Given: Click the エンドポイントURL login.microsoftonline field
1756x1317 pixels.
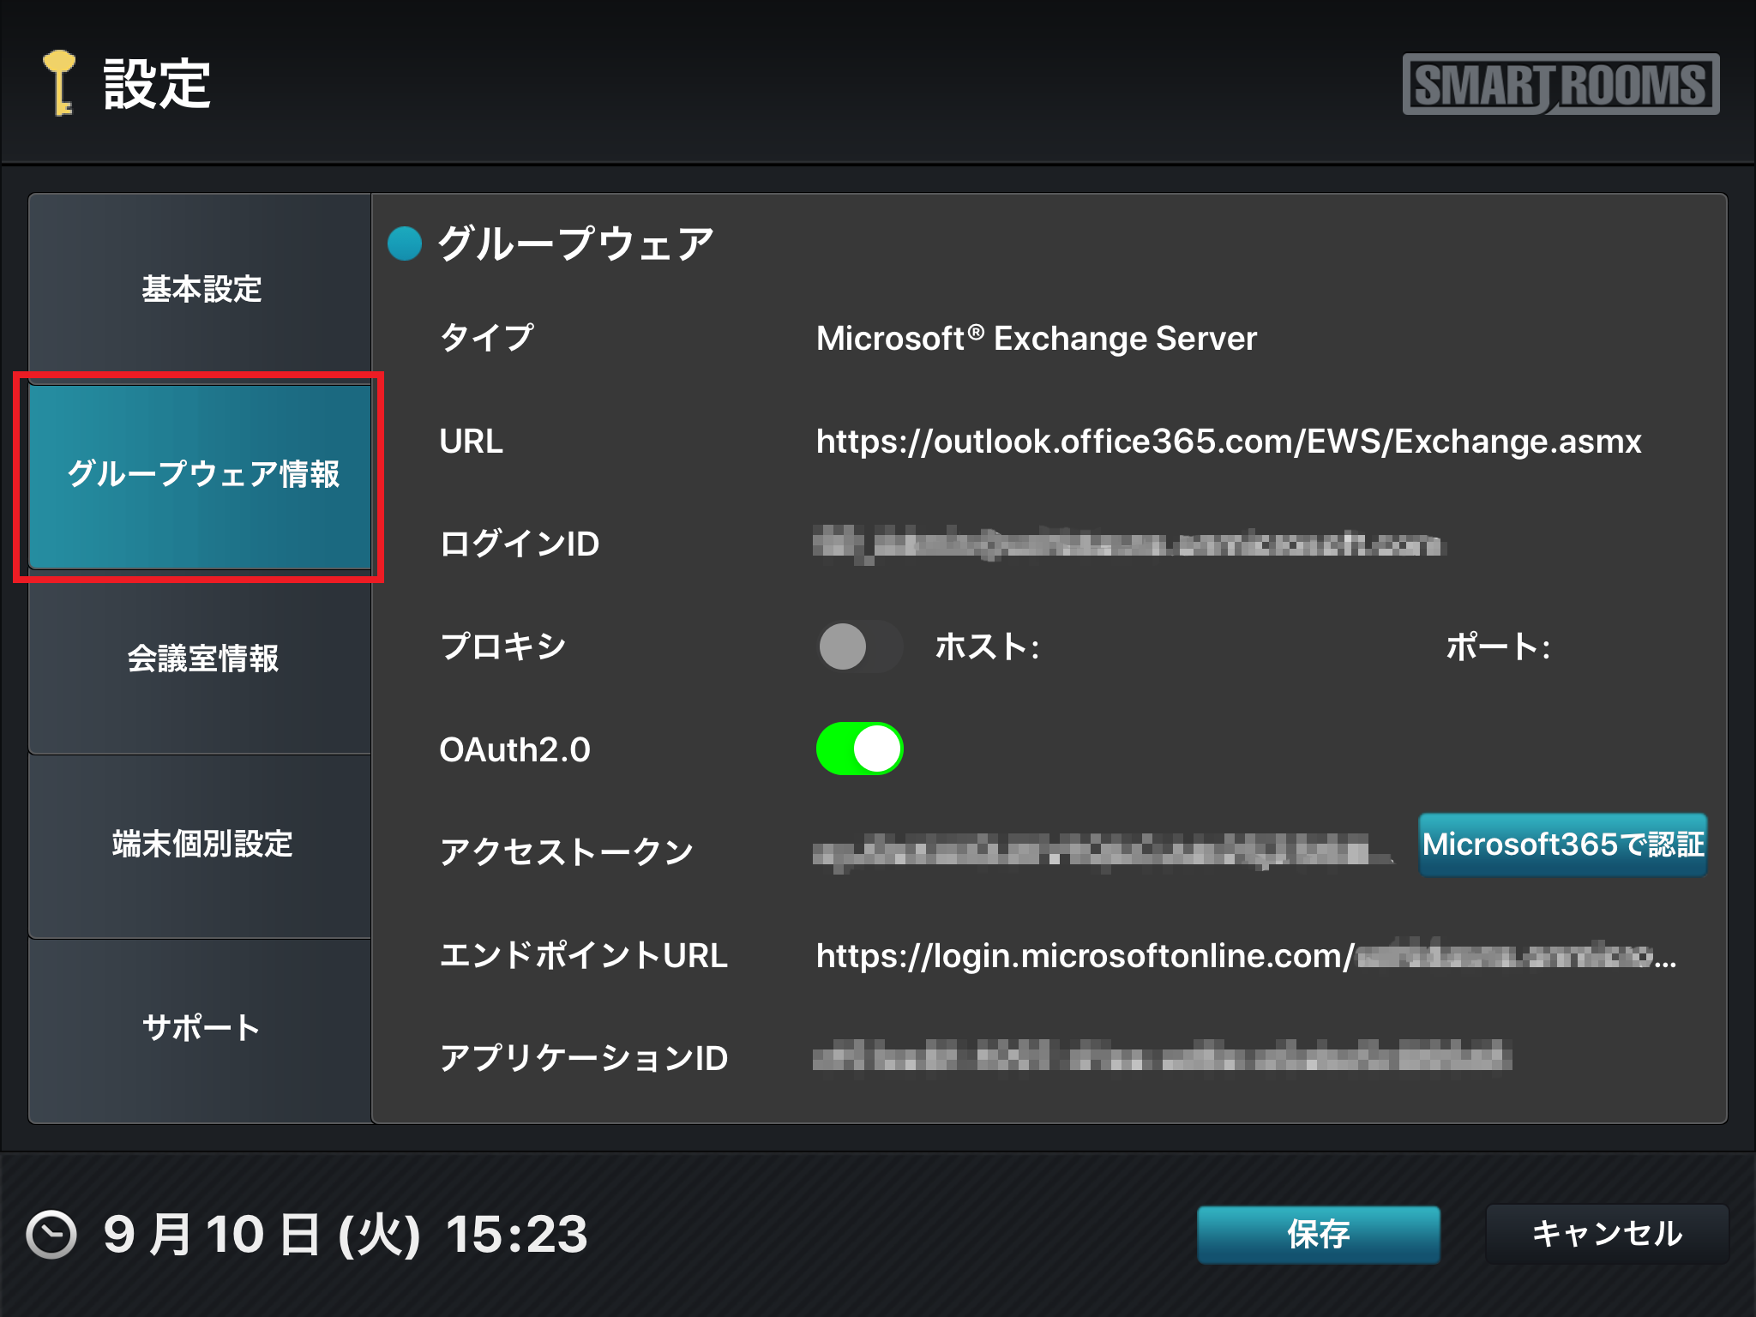Looking at the screenshot, I should (x=1245, y=955).
